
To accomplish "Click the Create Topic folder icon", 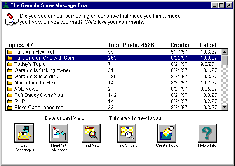I will coord(167,133).
